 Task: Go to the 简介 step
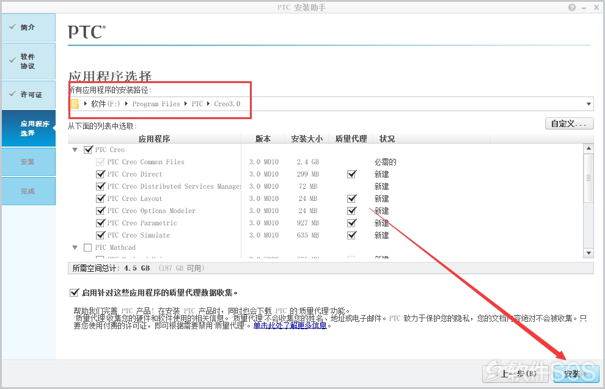pyautogui.click(x=29, y=27)
